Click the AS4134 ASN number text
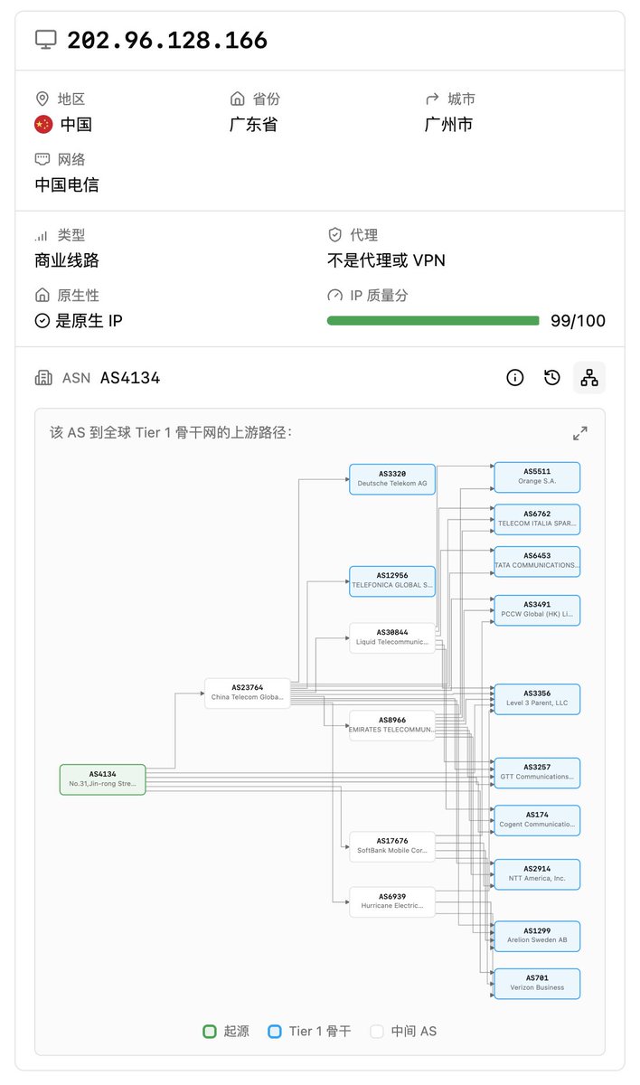The image size is (640, 1085). pos(130,378)
